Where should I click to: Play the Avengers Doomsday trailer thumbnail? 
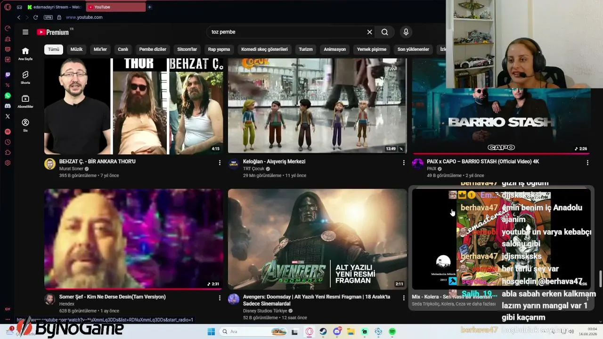[x=318, y=239]
